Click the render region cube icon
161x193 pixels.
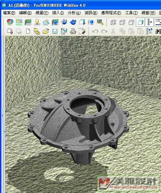tap(82, 22)
